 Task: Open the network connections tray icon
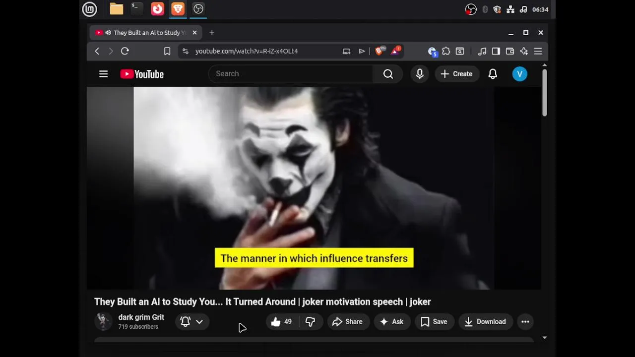[510, 9]
